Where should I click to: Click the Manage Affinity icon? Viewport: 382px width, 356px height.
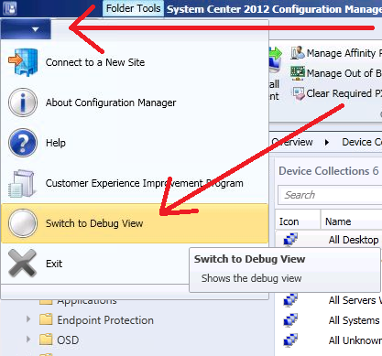[298, 52]
